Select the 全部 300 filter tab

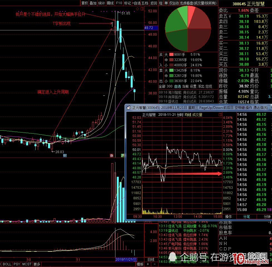coord(166,86)
